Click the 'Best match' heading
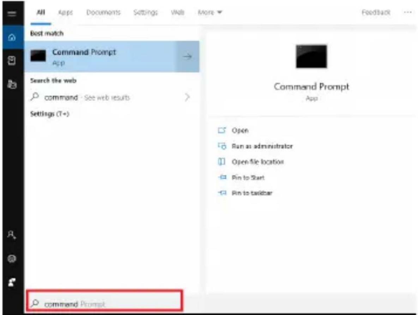 click(47, 33)
